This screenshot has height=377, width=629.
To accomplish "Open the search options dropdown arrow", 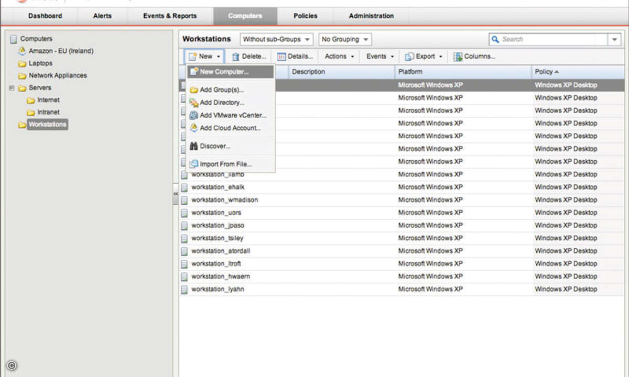I will pos(614,39).
